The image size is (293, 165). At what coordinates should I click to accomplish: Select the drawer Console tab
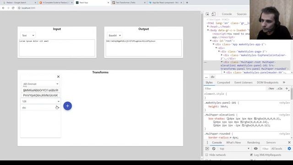pyautogui.click(x=217, y=143)
